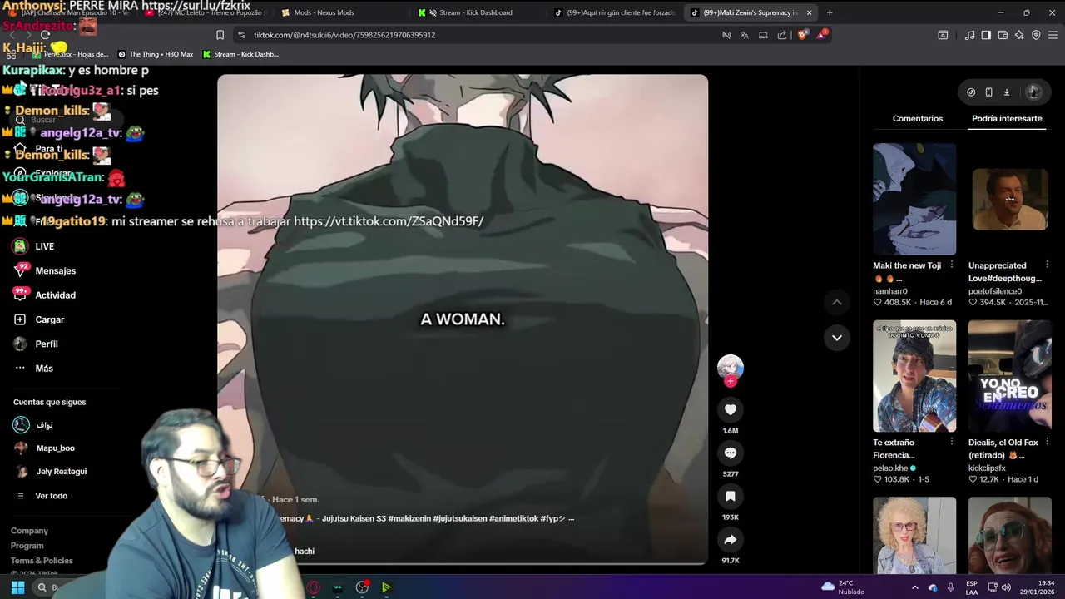Open the tab search icon in toolbar

[x=943, y=35]
